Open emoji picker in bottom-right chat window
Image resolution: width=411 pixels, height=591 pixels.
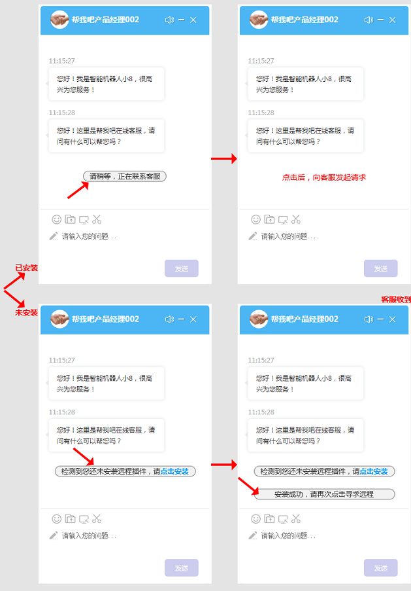point(256,519)
